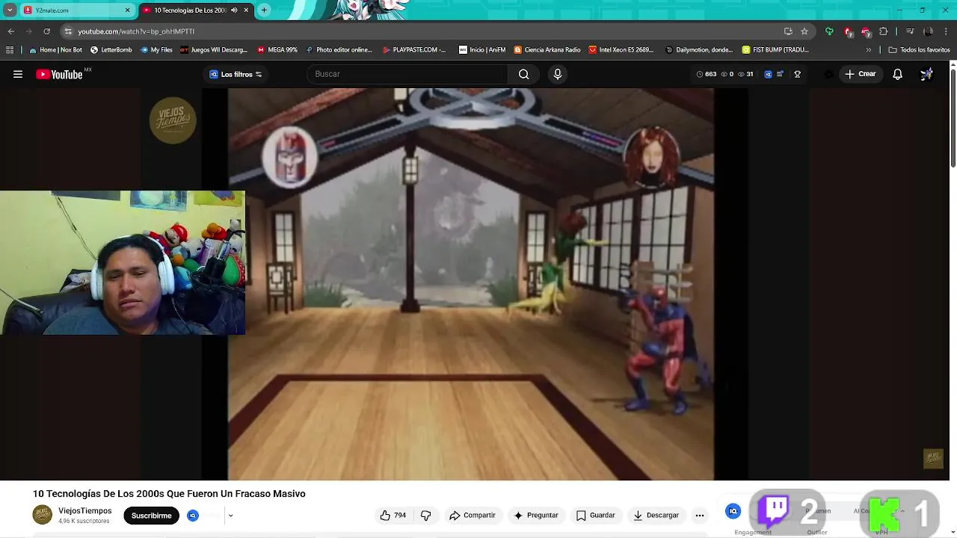This screenshot has width=957, height=538.
Task: Open the account avatar menu
Action: tap(926, 74)
